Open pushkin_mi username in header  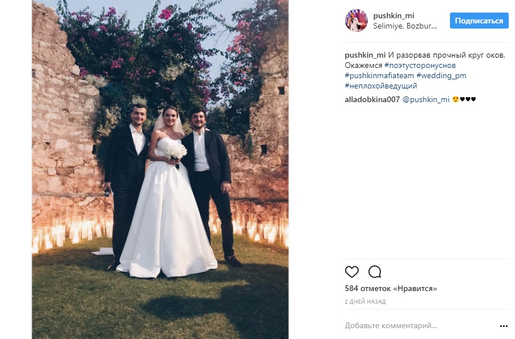click(x=394, y=15)
